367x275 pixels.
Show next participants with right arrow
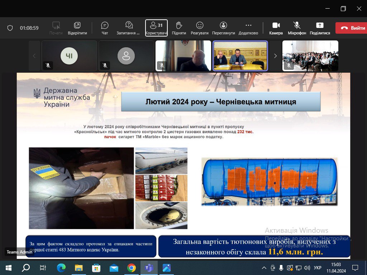tap(275, 56)
